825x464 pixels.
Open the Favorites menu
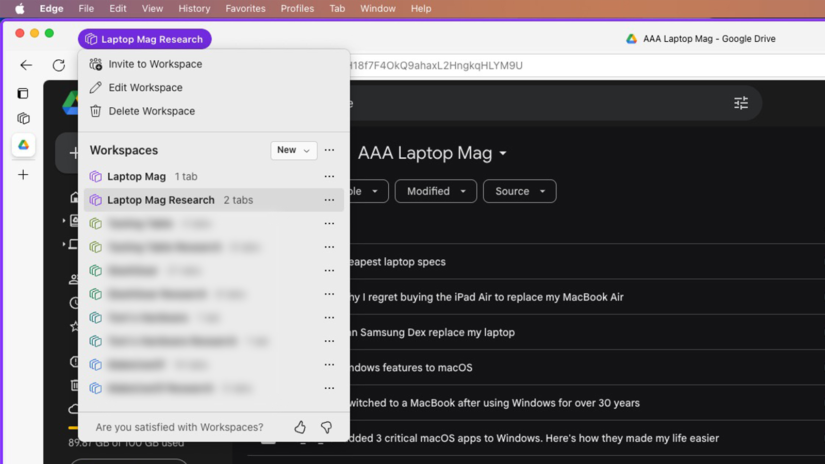pos(245,8)
